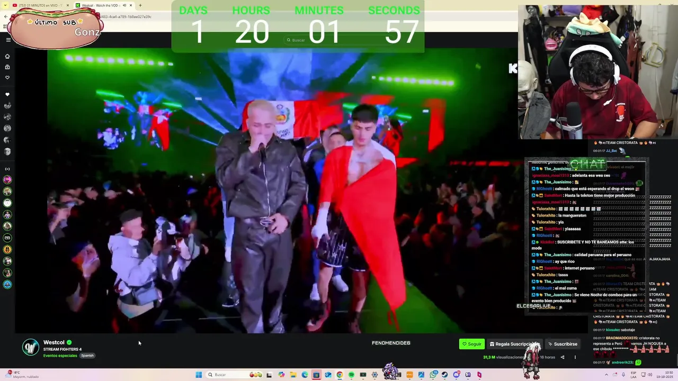Screen dimensions: 678x381
Task: Open the last blue sidebar channel avatar
Action: point(7,285)
